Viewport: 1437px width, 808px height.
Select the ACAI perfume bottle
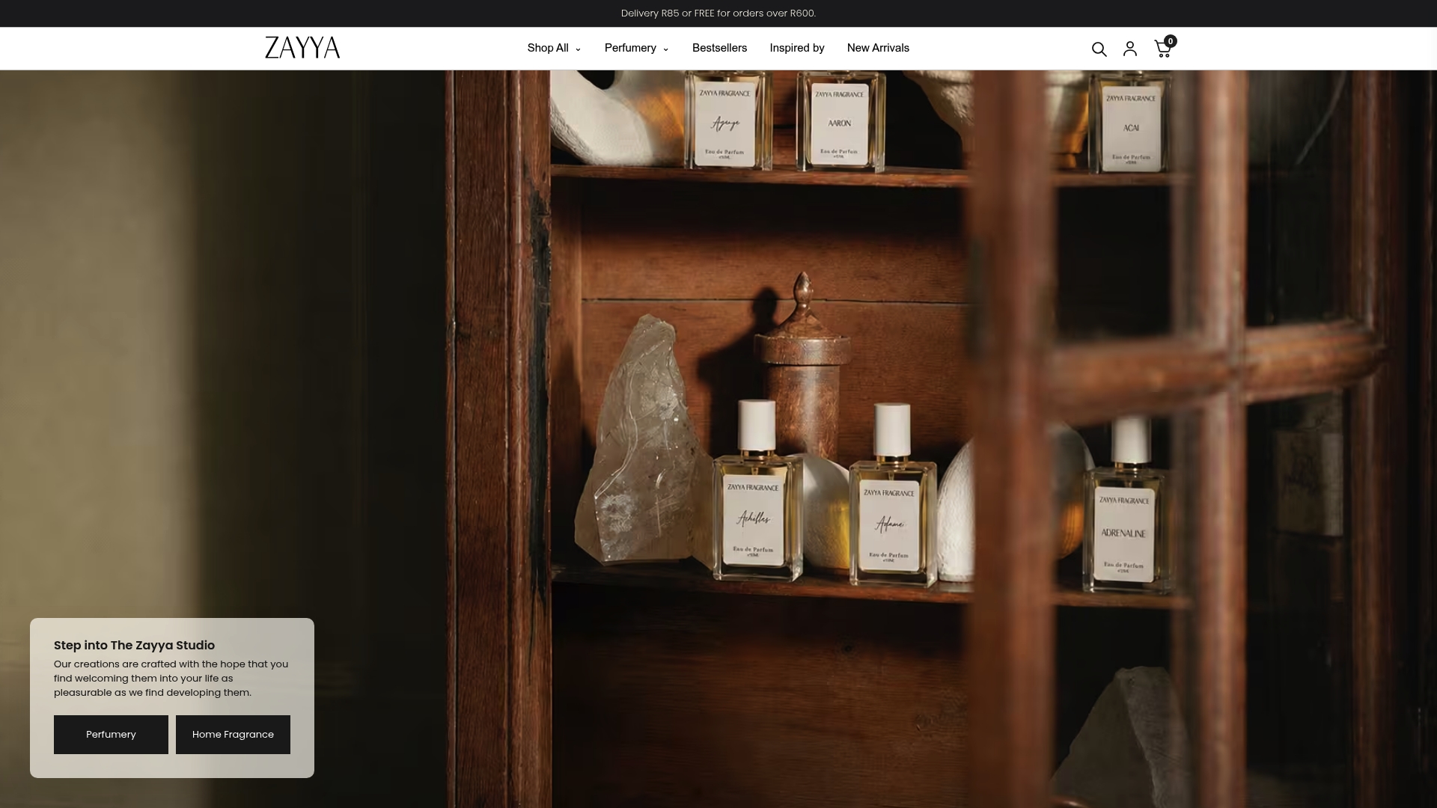[1130, 123]
